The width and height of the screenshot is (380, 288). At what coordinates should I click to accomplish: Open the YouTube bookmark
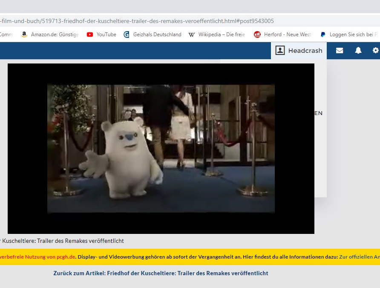coord(101,35)
